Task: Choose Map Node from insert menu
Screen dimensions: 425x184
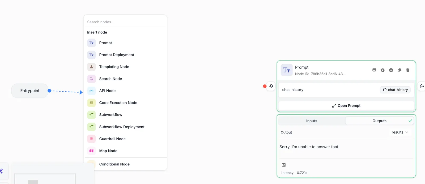Action: 125,151
